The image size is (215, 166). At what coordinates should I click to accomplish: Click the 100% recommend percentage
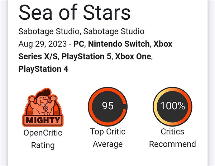click(x=172, y=106)
